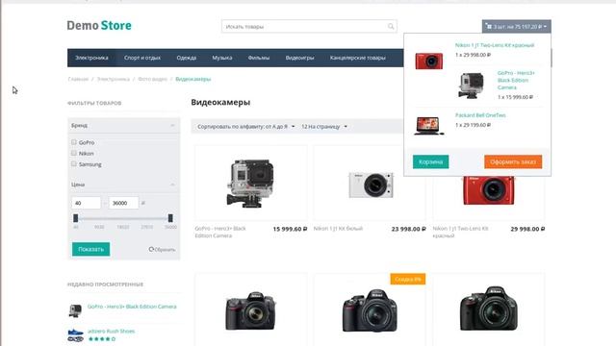This screenshot has width=616, height=346.
Task: Click the first black DSLR image in second row
Action: click(250, 310)
